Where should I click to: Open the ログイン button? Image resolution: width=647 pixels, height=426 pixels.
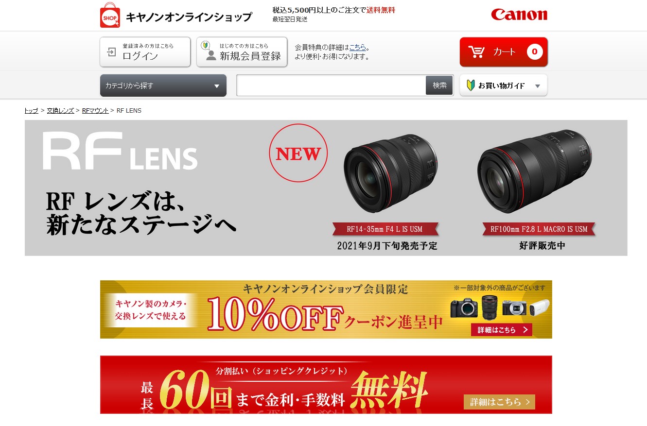pyautogui.click(x=145, y=52)
